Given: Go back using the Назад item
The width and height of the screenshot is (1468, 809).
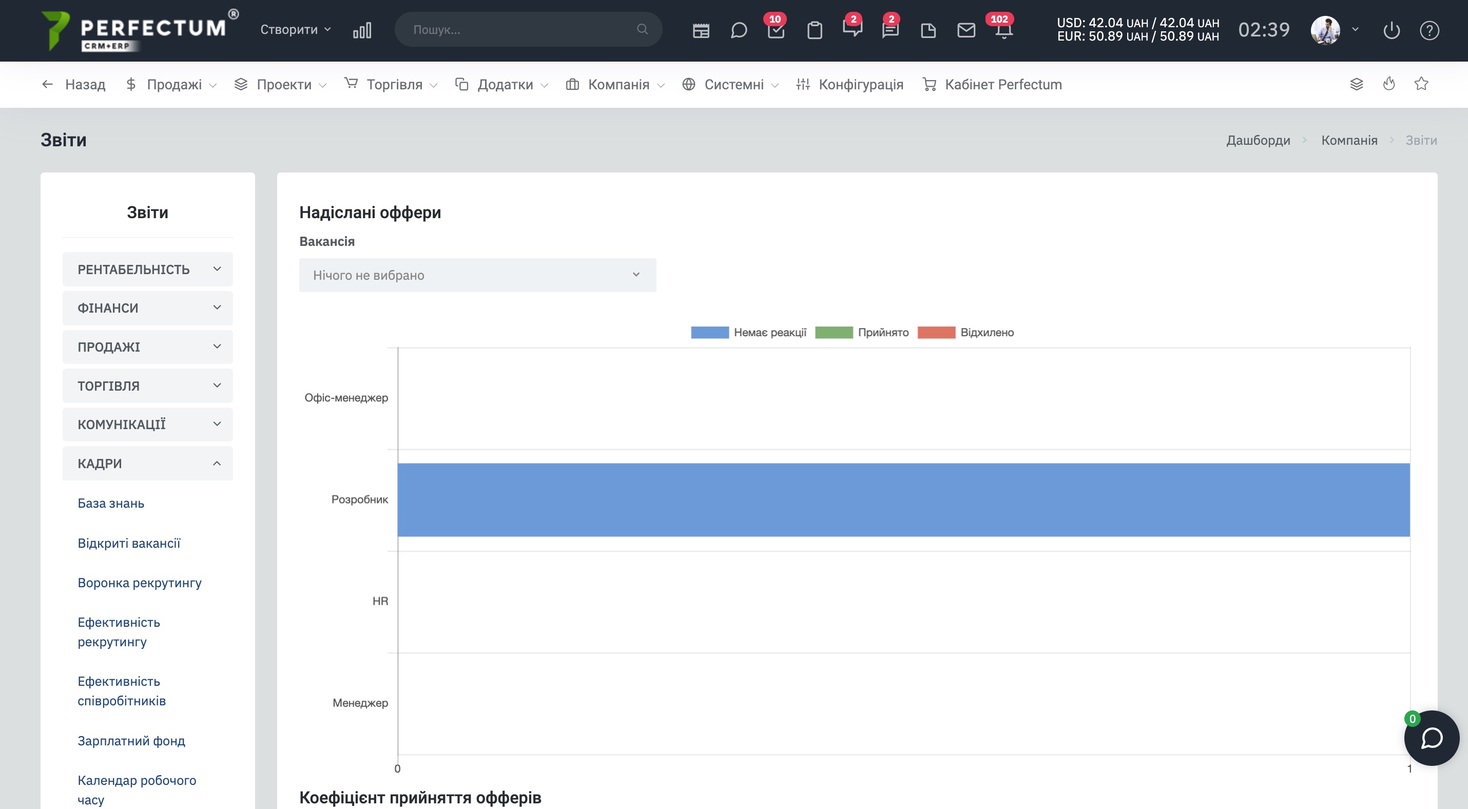Looking at the screenshot, I should (x=73, y=84).
